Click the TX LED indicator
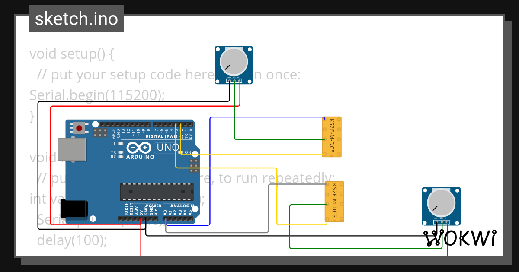The height and width of the screenshot is (272, 519). [120, 152]
